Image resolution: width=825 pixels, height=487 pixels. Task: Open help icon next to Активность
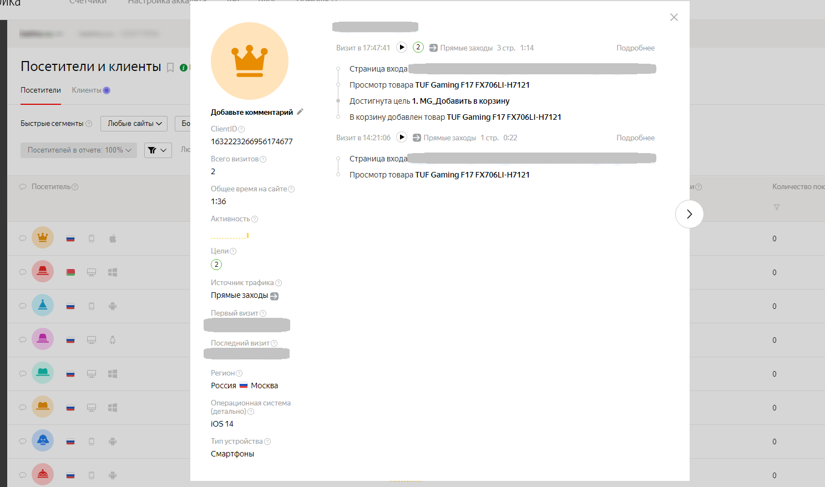[x=255, y=219]
